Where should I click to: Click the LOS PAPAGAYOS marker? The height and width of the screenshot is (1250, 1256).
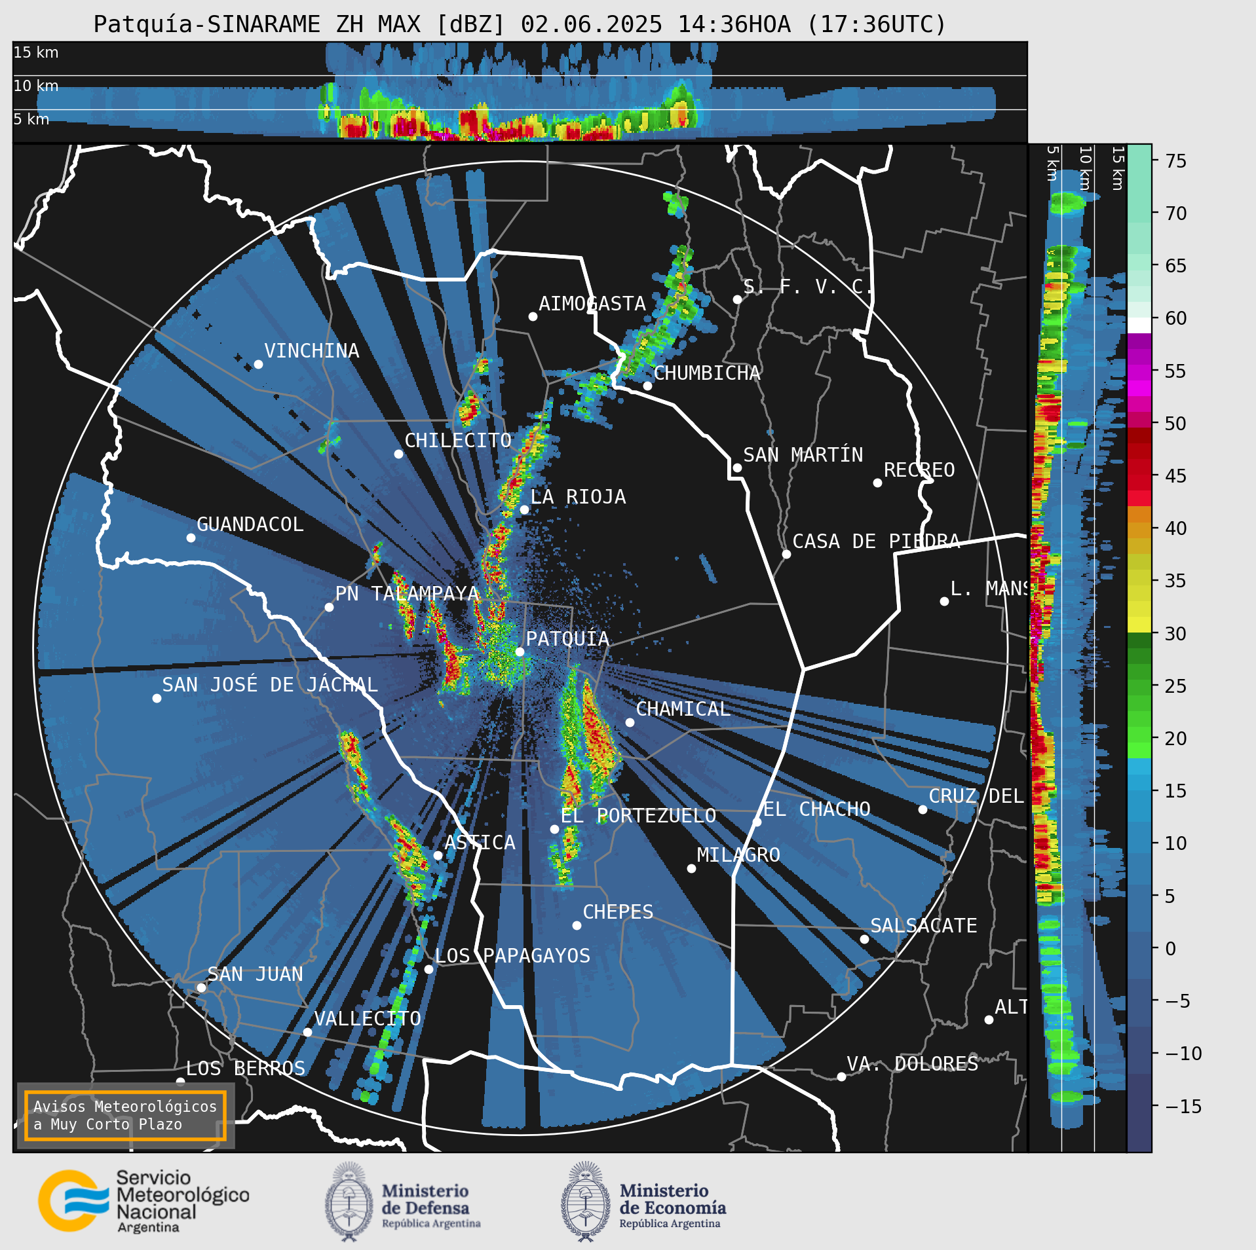tap(428, 969)
